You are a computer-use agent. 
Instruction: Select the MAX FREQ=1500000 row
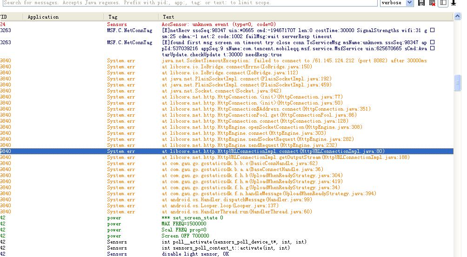point(227,224)
